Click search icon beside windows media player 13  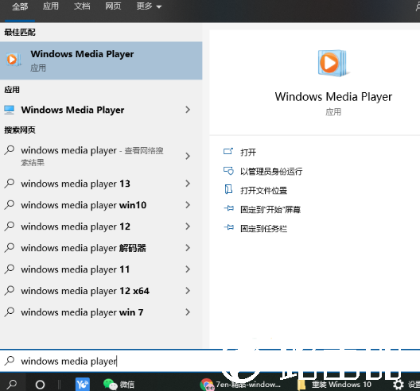tap(10, 184)
